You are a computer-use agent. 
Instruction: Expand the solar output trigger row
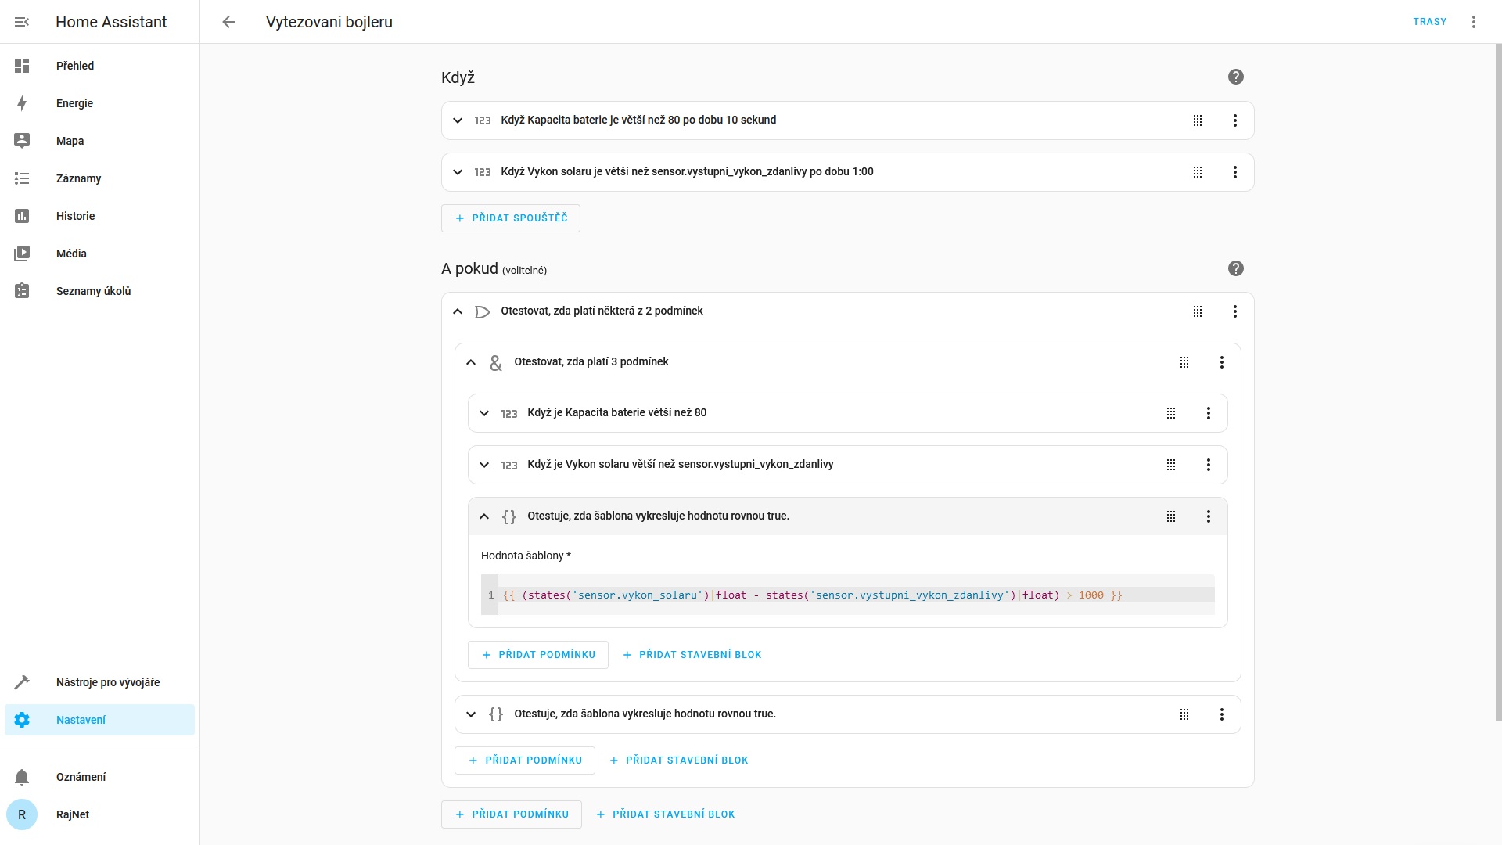(458, 171)
